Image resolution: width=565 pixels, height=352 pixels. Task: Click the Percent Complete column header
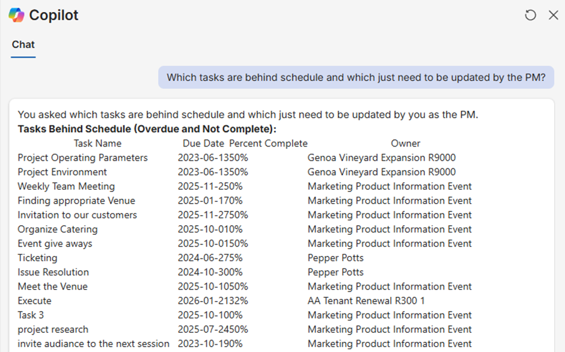[269, 144]
